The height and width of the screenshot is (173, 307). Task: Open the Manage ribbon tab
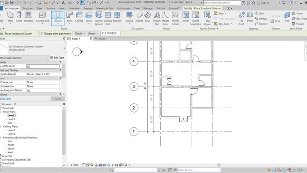point(148,9)
